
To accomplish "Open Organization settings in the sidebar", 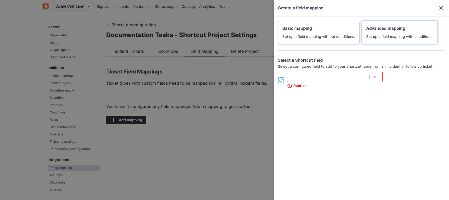I will pos(59,35).
